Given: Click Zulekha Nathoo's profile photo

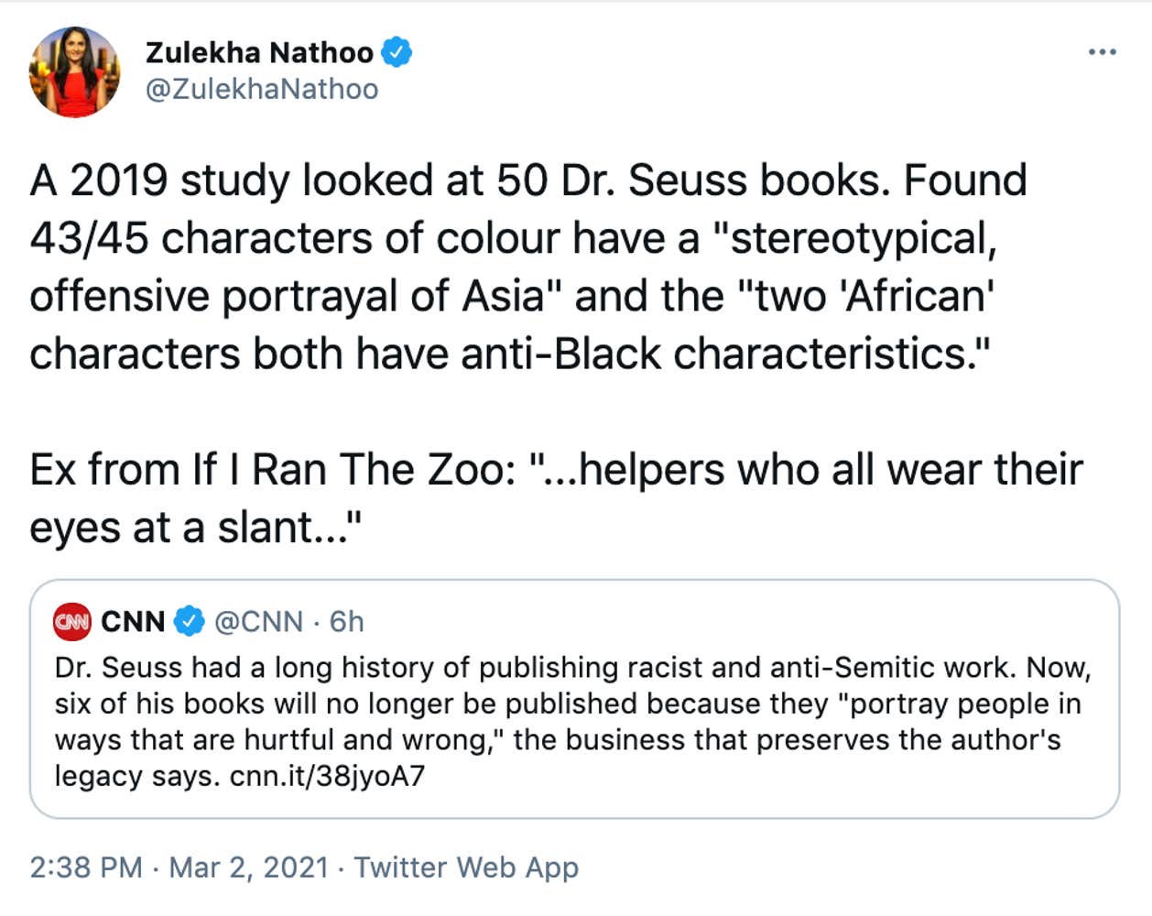Looking at the screenshot, I should tap(74, 72).
